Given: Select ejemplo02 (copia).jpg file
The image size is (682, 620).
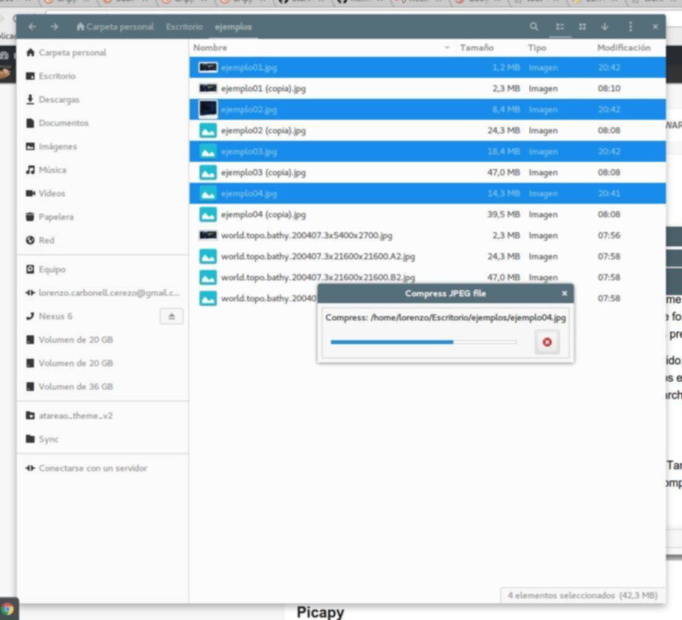Looking at the screenshot, I should (x=263, y=130).
